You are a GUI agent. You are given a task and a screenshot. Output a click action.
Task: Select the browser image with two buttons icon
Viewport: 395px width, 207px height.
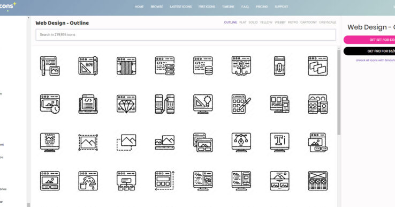[x=50, y=181]
